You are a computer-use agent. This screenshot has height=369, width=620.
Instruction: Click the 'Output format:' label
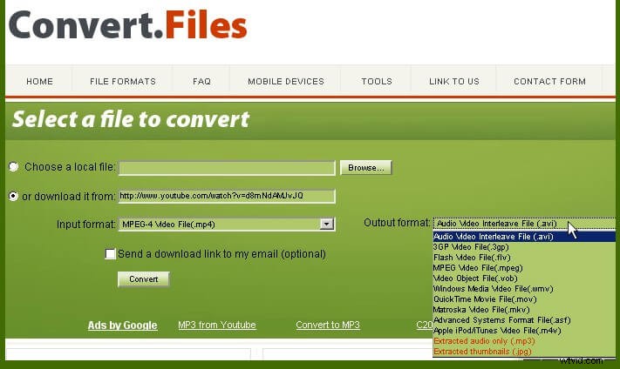(x=397, y=223)
